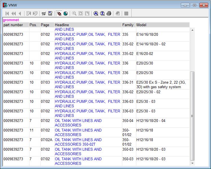Click the 'Family' column header
Image resolution: width=211 pixels, height=169 pixels.
coord(129,25)
